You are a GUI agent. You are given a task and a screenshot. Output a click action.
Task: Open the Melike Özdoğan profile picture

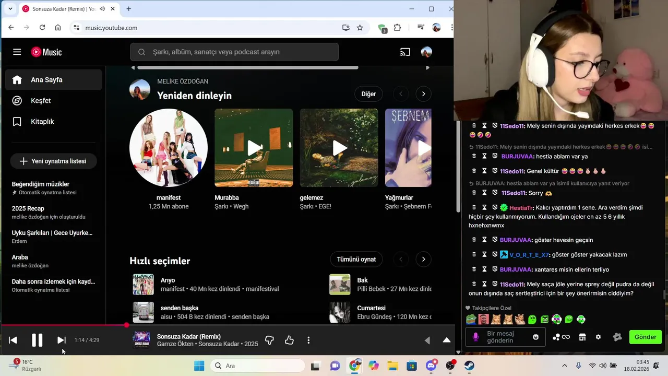coord(140,90)
